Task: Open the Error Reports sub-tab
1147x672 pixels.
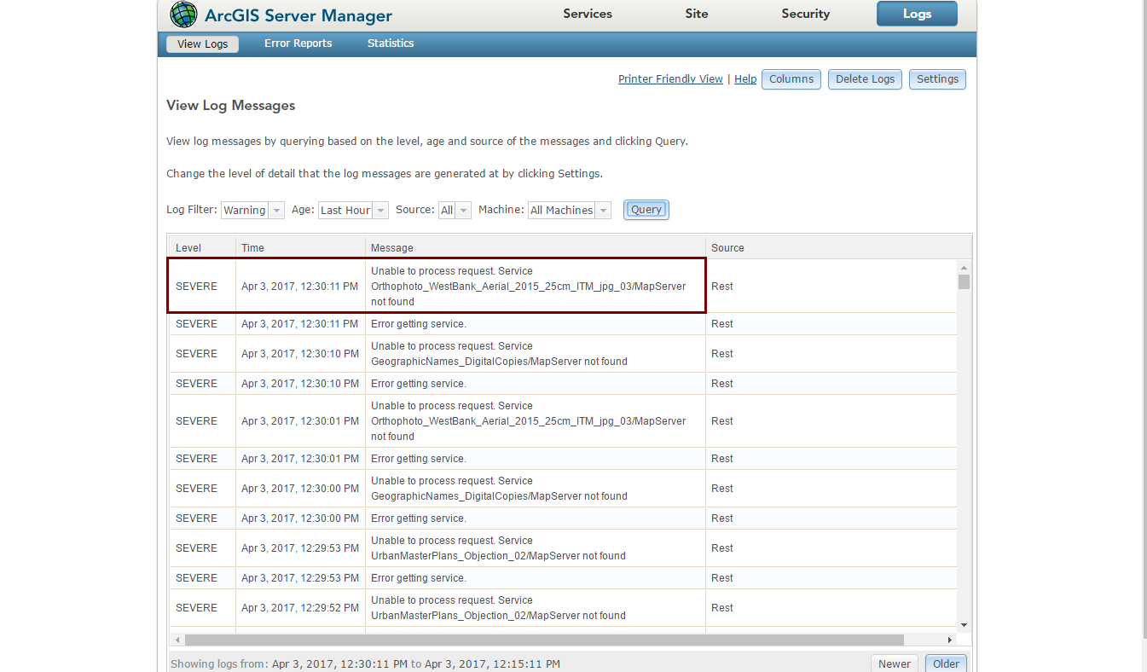Action: (298, 43)
